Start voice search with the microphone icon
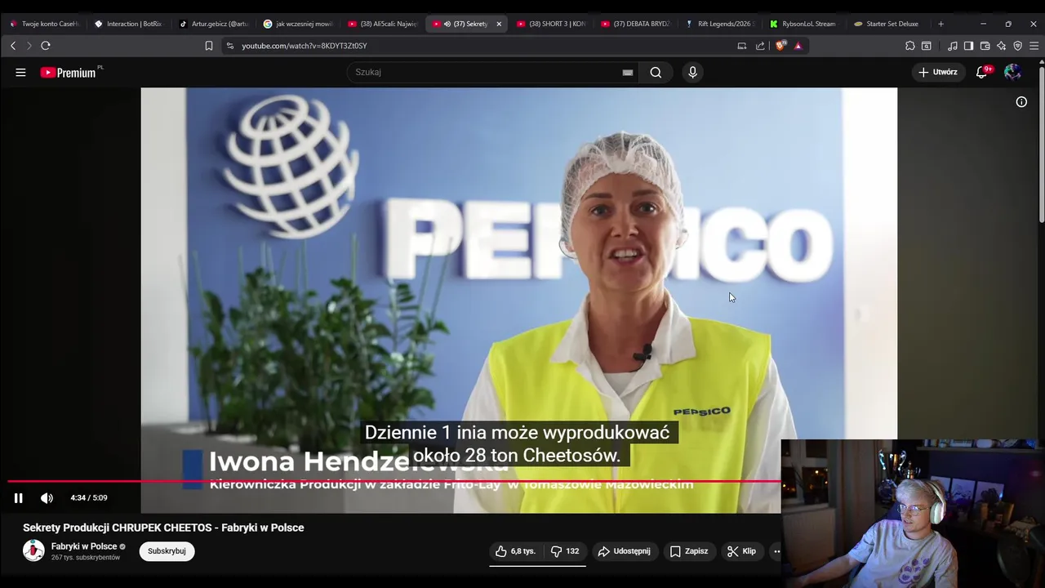 click(692, 72)
